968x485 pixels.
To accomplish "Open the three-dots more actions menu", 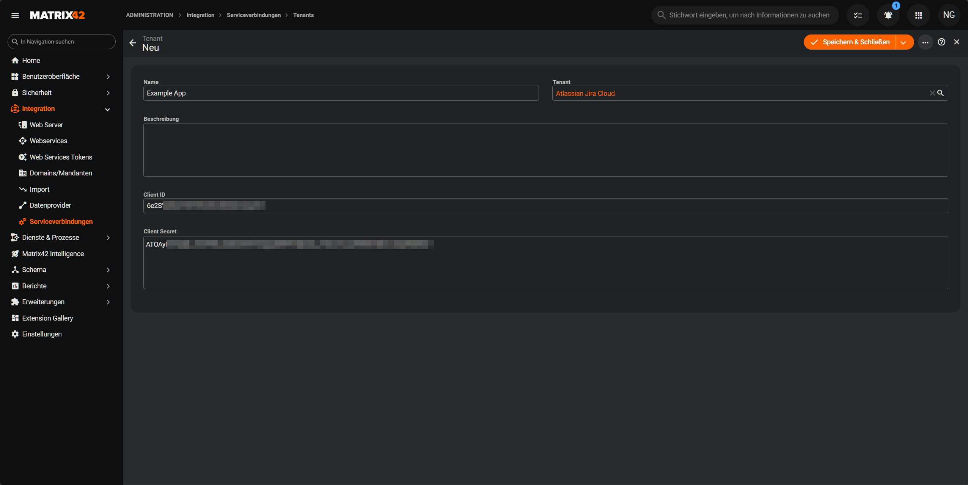I will pos(926,42).
